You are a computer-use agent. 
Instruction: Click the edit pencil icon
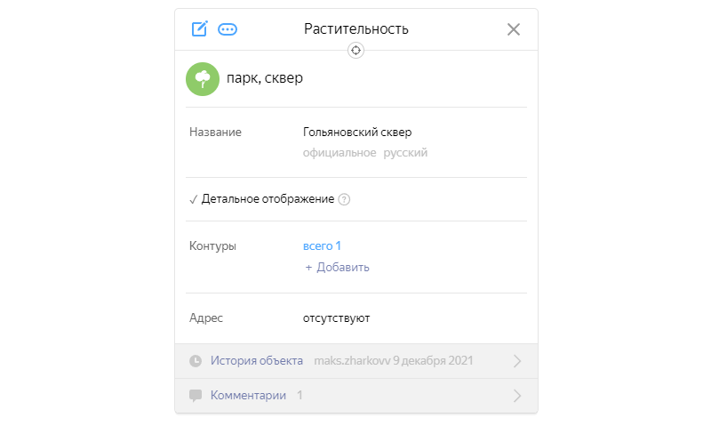(200, 28)
